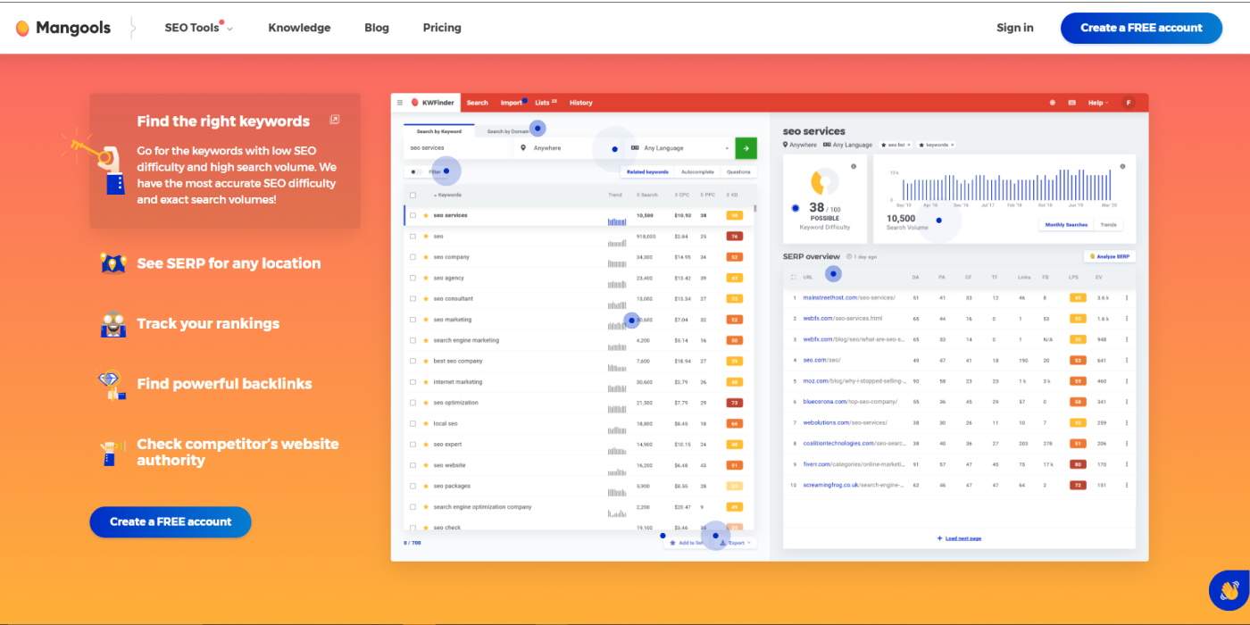Open the three-dot menu for moz.com

[x=1126, y=380]
